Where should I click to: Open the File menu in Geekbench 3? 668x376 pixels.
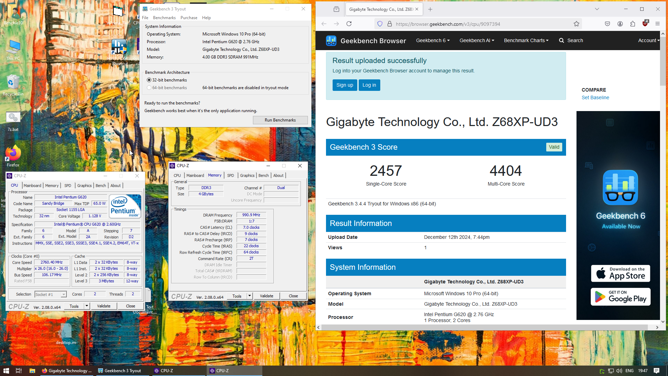tap(145, 18)
